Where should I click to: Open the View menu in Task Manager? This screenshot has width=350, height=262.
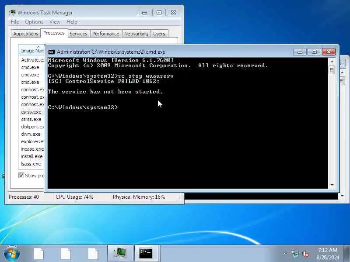55,22
